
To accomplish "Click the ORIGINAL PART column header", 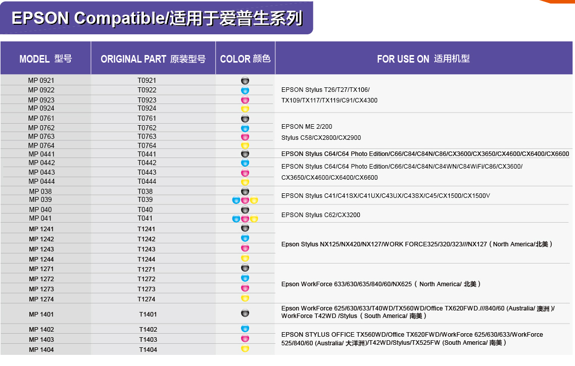I will tap(153, 59).
